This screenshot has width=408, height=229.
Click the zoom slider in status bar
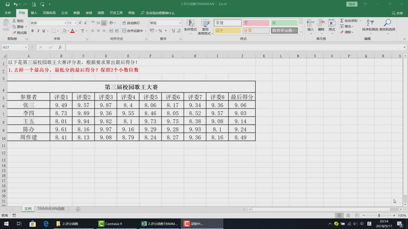coord(379,215)
